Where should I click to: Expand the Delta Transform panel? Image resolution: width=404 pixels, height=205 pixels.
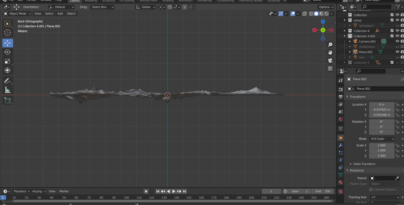coord(364,164)
